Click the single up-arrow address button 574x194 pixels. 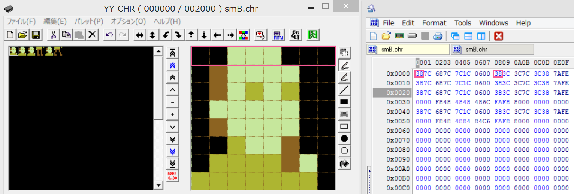pyautogui.click(x=172, y=90)
